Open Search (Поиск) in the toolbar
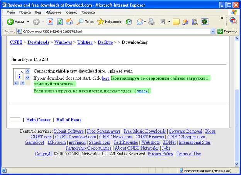The height and width of the screenshot is (175, 241). tap(85, 22)
